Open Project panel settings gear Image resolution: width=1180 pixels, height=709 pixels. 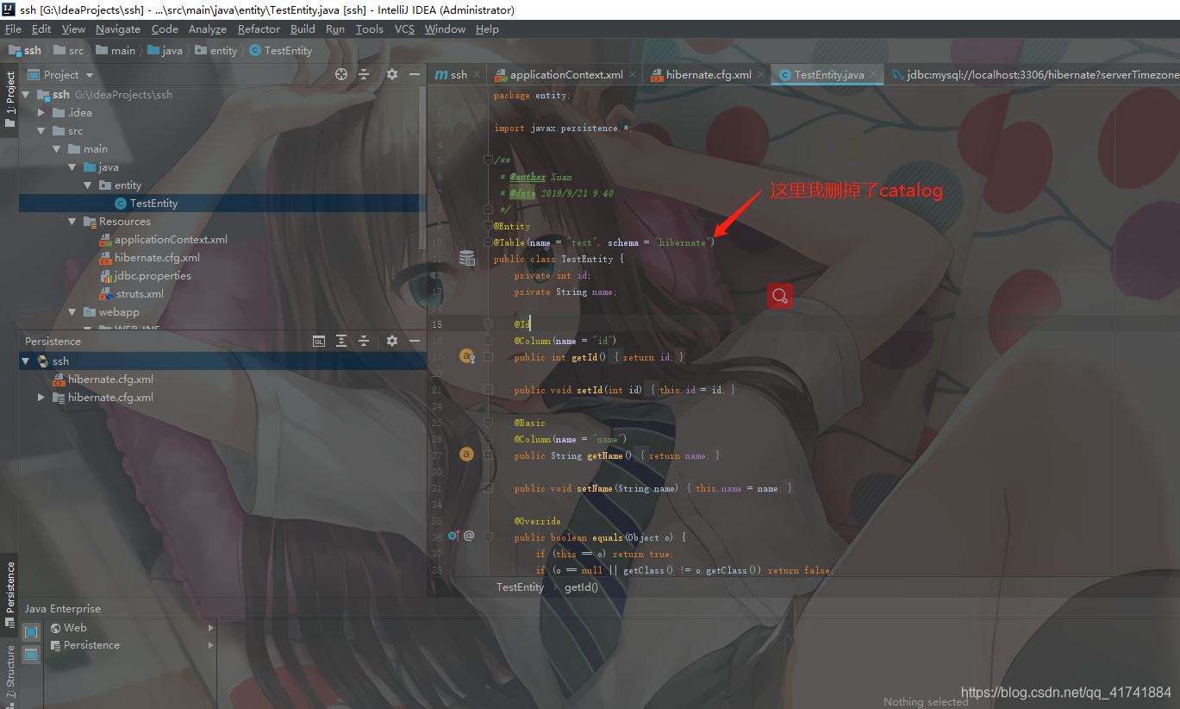392,74
